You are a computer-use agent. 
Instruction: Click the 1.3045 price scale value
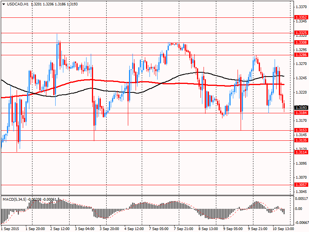click(x=301, y=192)
